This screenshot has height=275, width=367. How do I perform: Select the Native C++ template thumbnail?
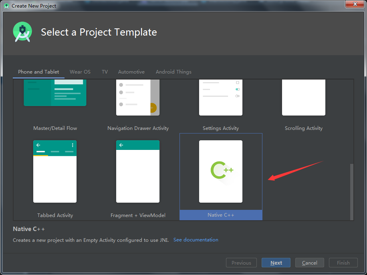click(221, 171)
